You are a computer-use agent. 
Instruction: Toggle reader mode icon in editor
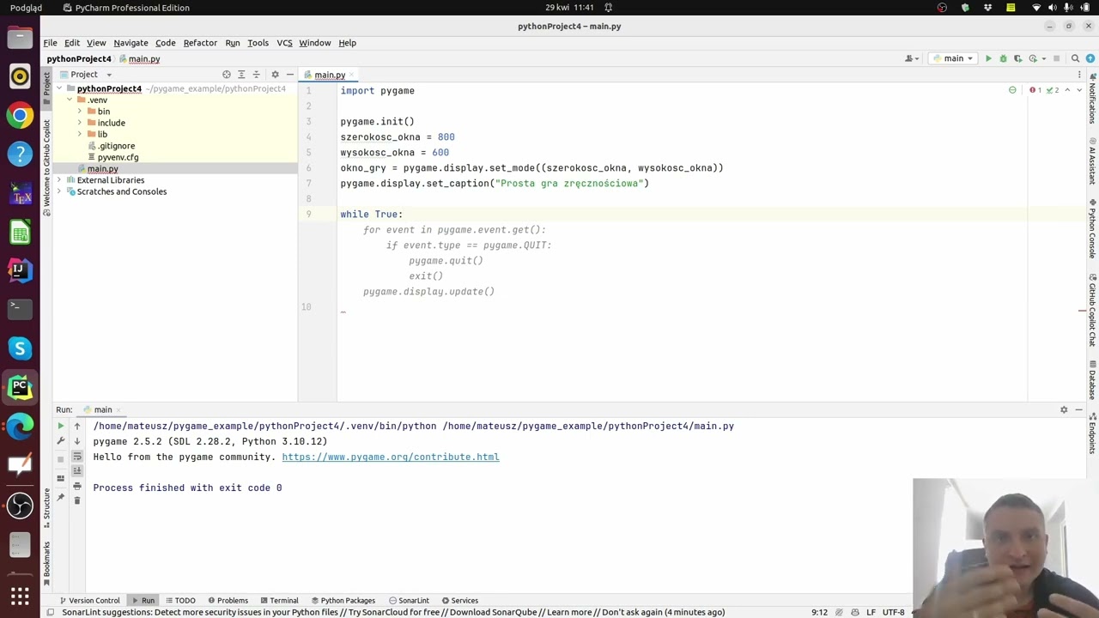(1012, 90)
